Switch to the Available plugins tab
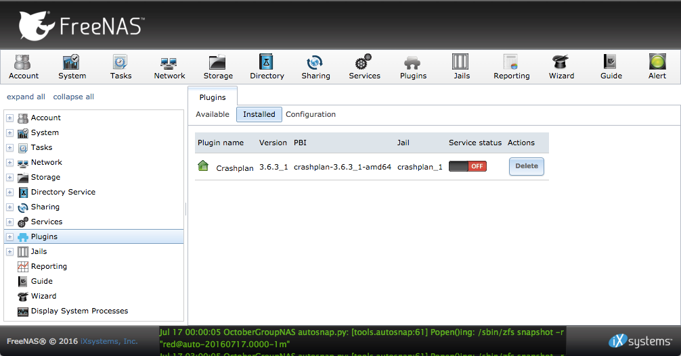This screenshot has height=356, width=681. coord(213,114)
